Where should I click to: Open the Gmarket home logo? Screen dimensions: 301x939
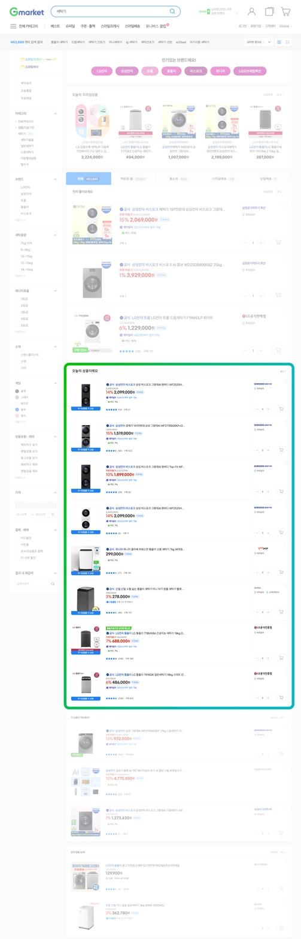click(x=26, y=11)
